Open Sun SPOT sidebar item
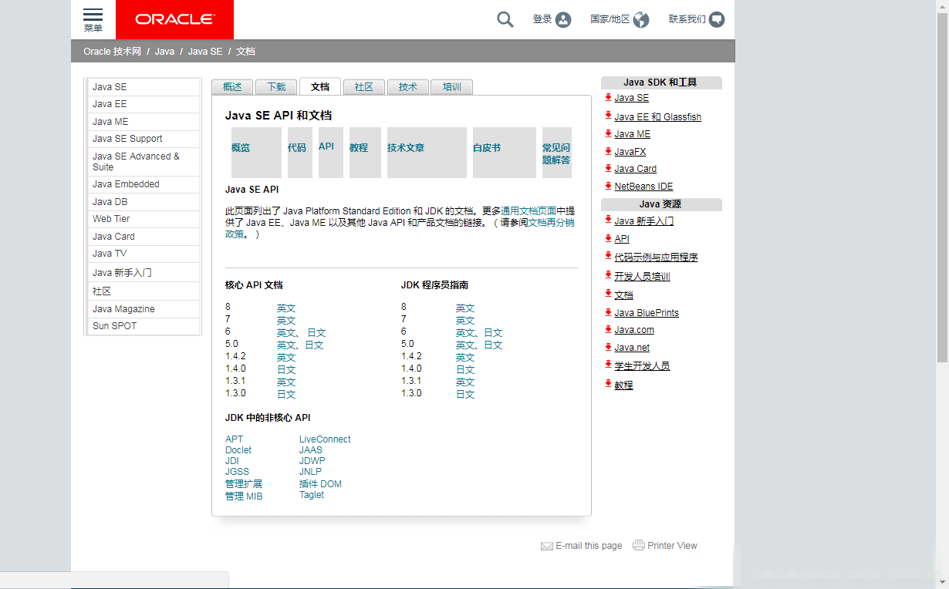Screen dimensions: 949x589 pyautogui.click(x=144, y=326)
